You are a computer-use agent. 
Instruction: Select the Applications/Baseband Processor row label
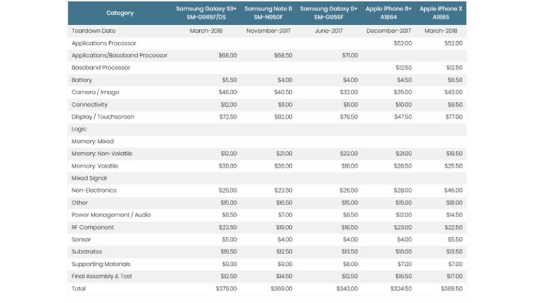(112, 56)
